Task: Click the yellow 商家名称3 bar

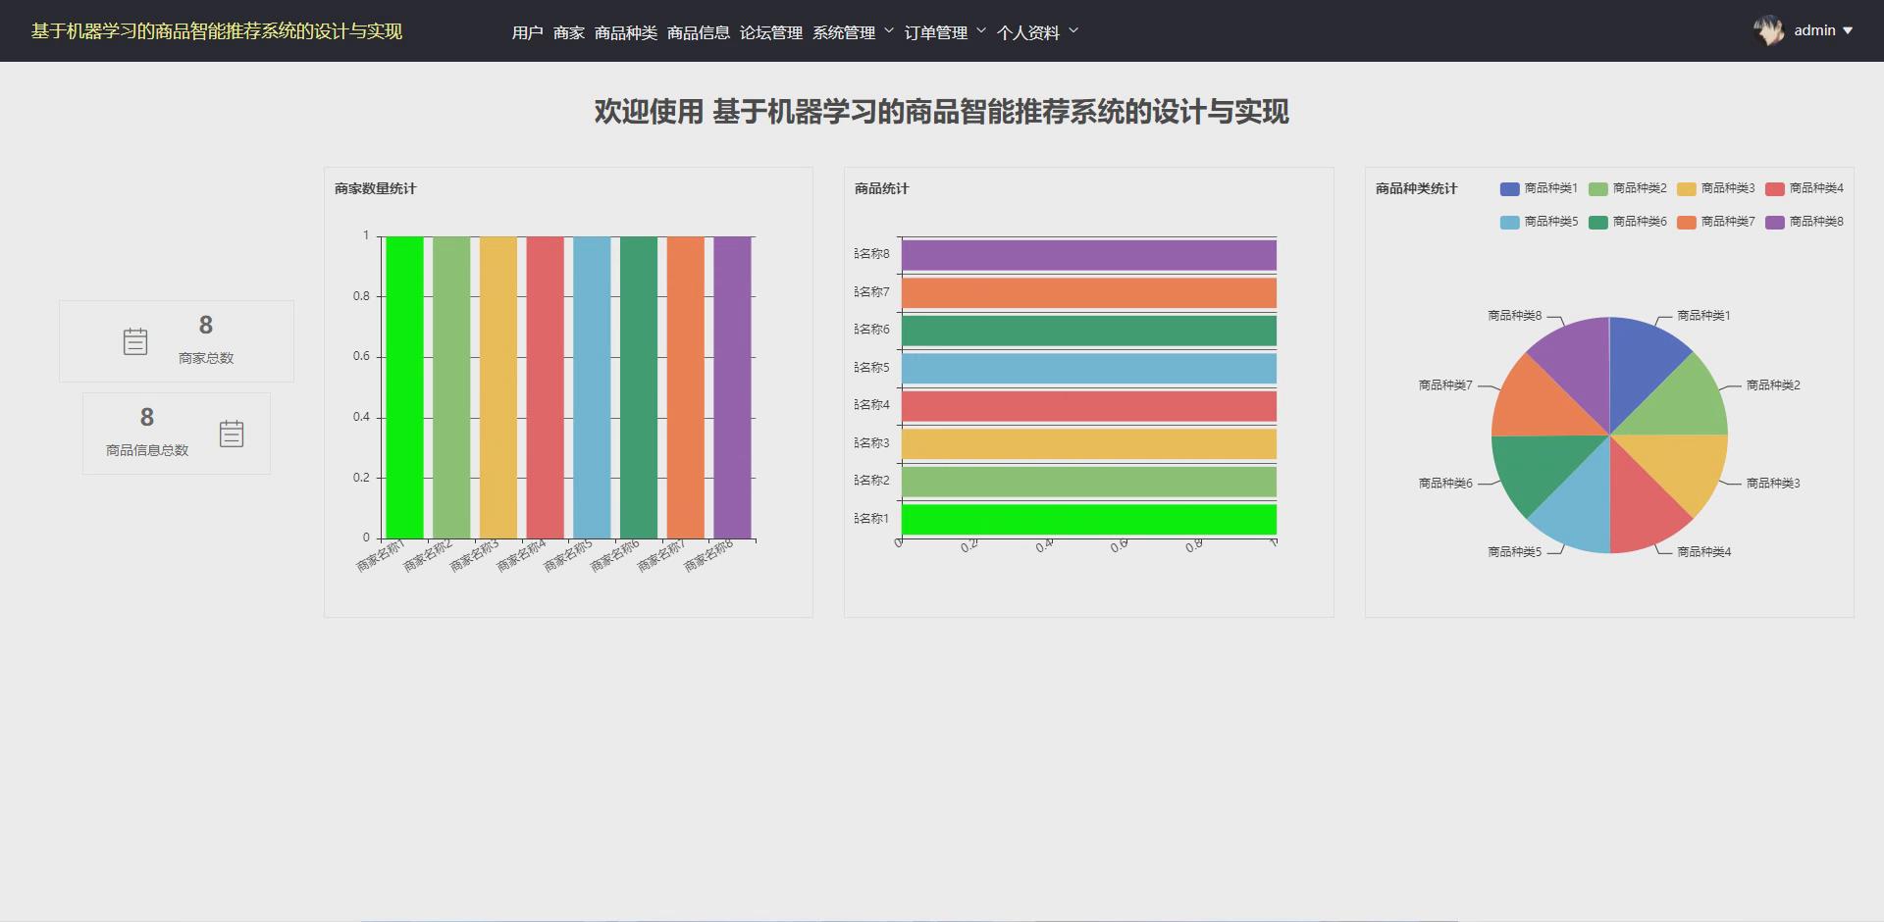Action: (x=498, y=387)
